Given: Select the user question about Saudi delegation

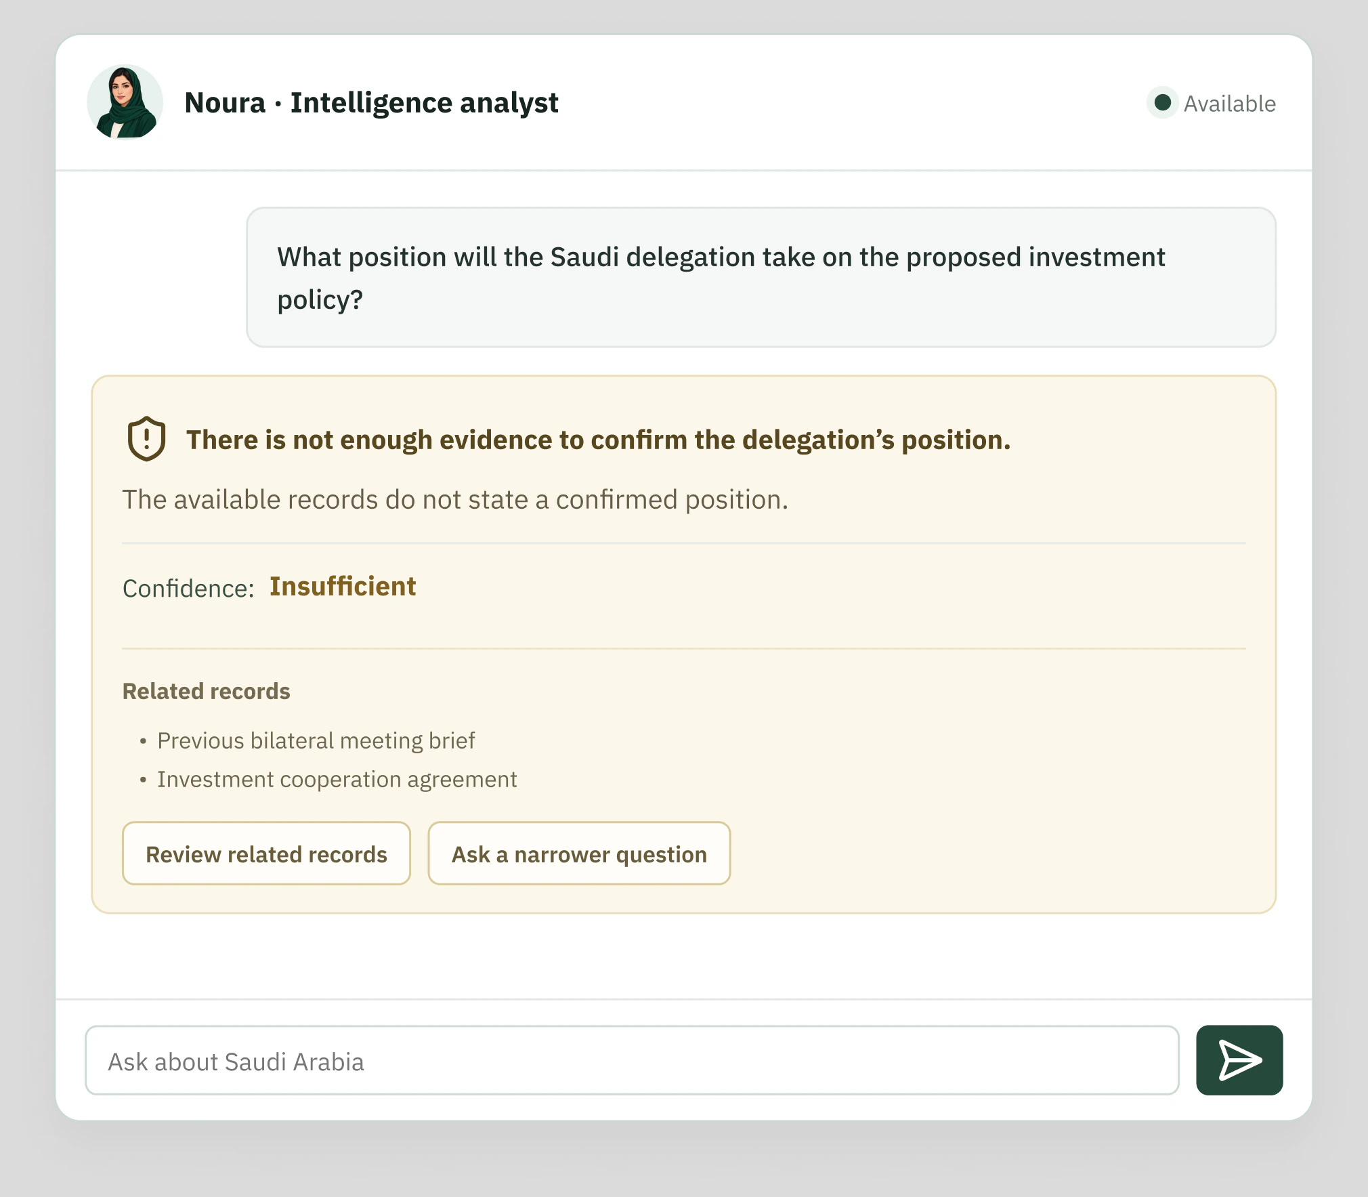Looking at the screenshot, I should point(761,278).
